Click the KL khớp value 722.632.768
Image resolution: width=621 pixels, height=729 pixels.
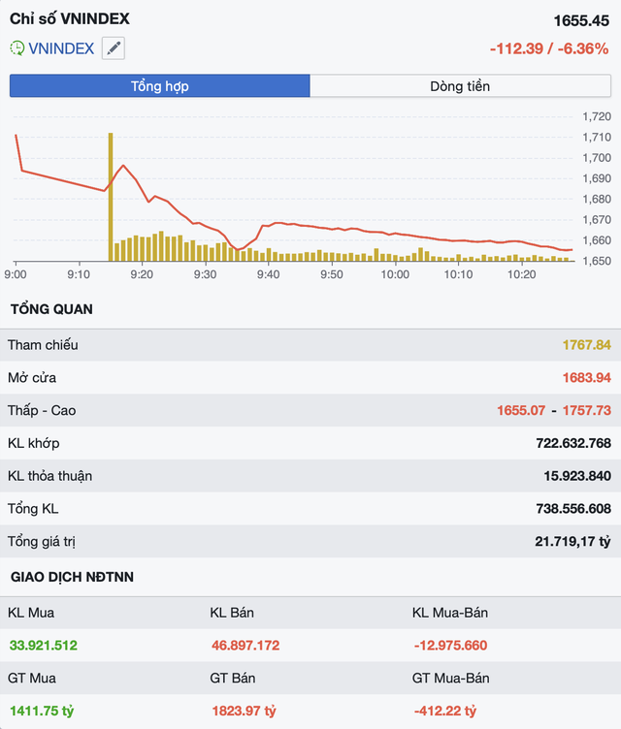pyautogui.click(x=572, y=444)
